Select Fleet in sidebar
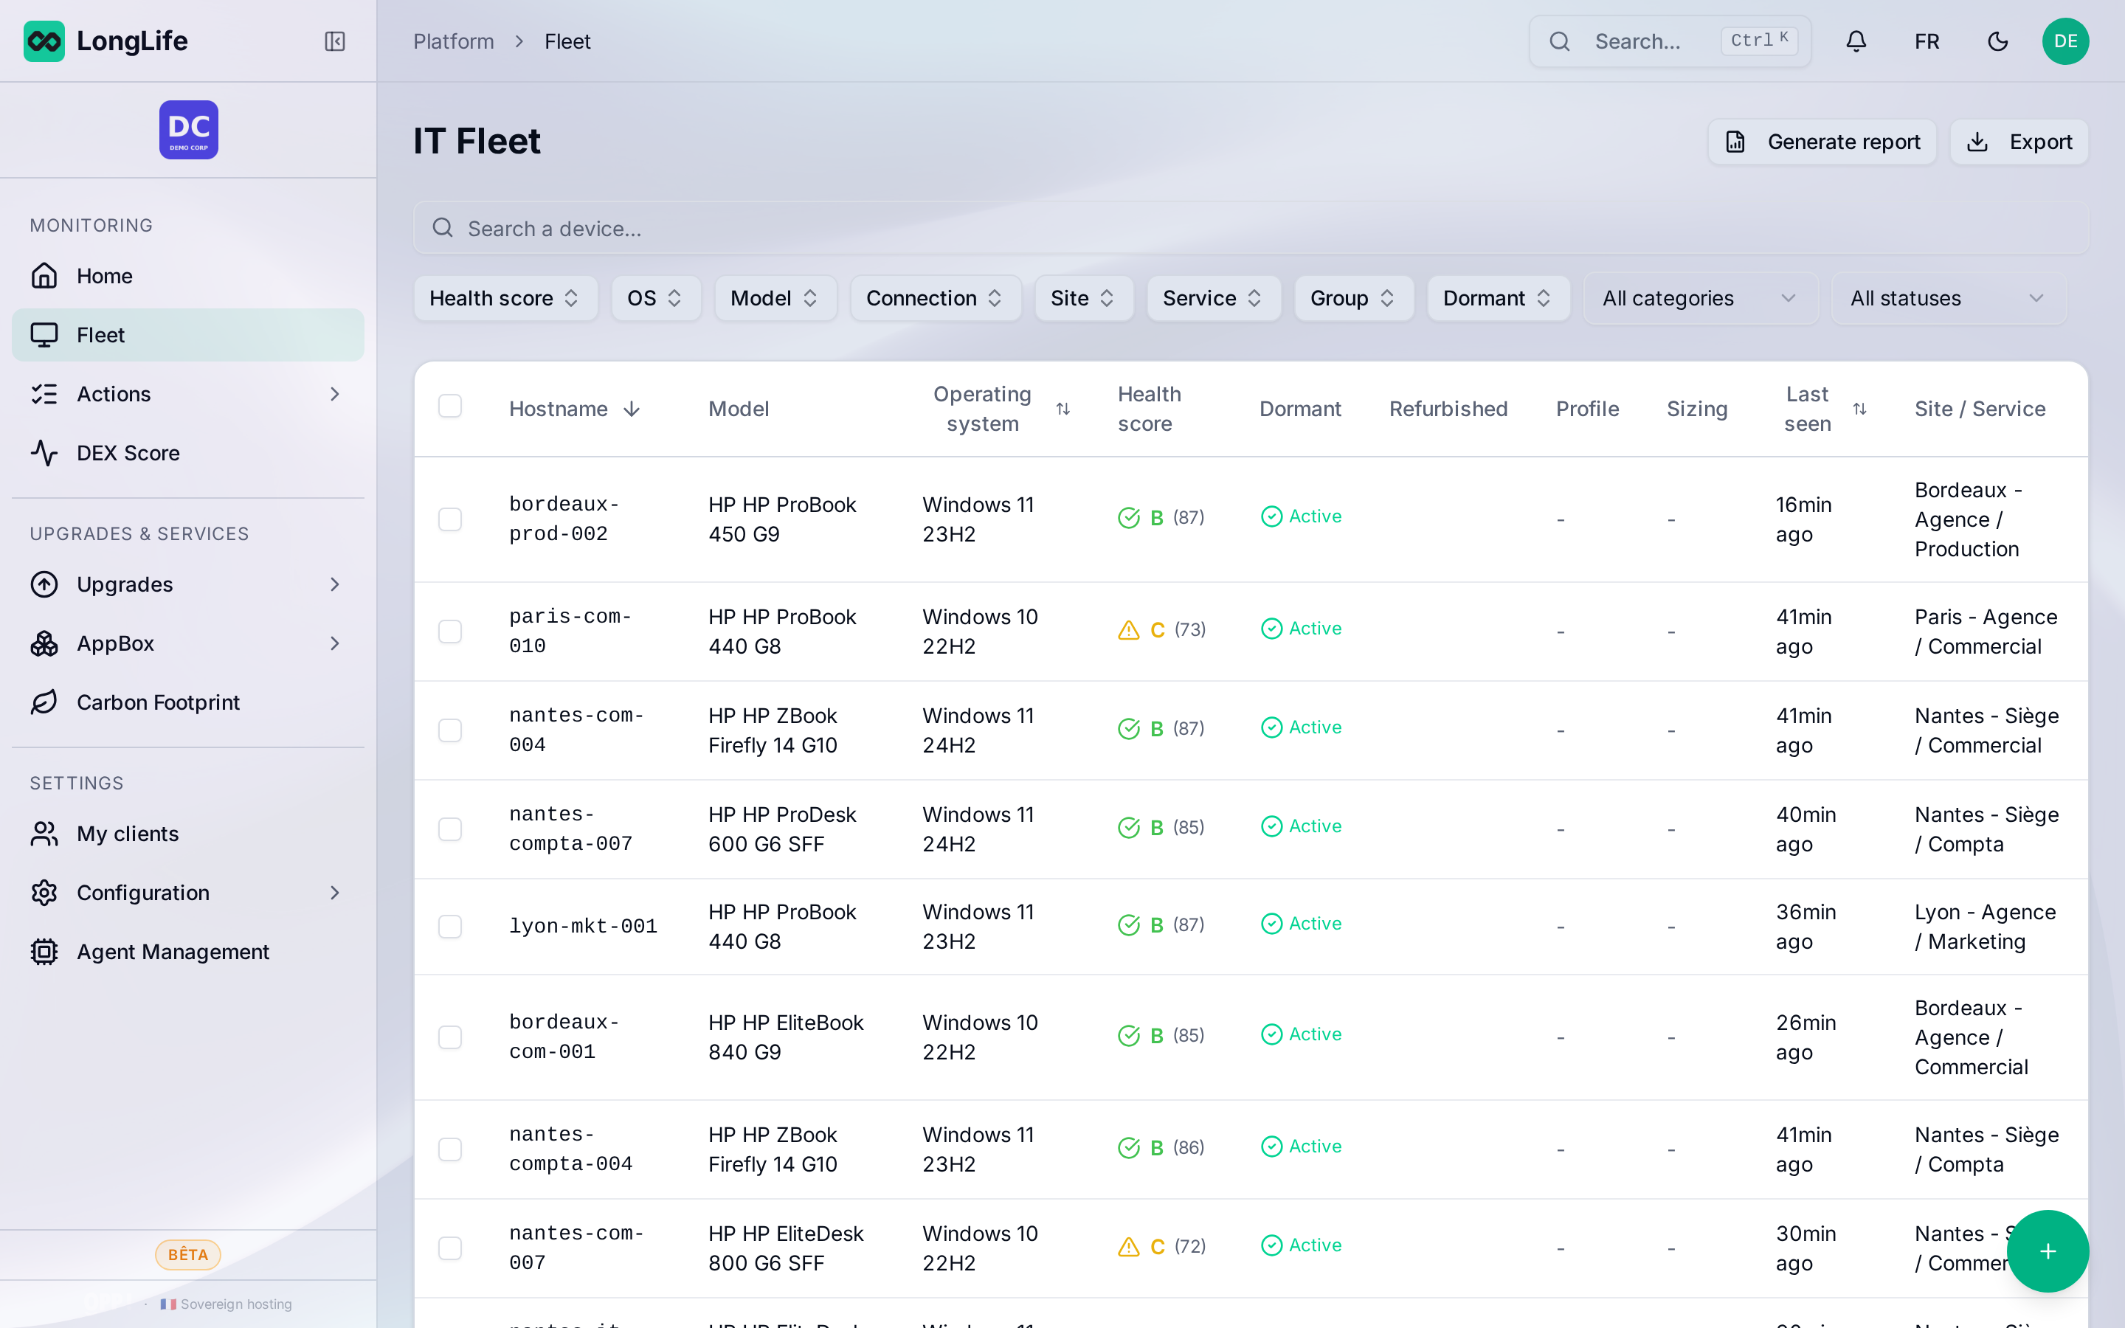 coord(188,335)
